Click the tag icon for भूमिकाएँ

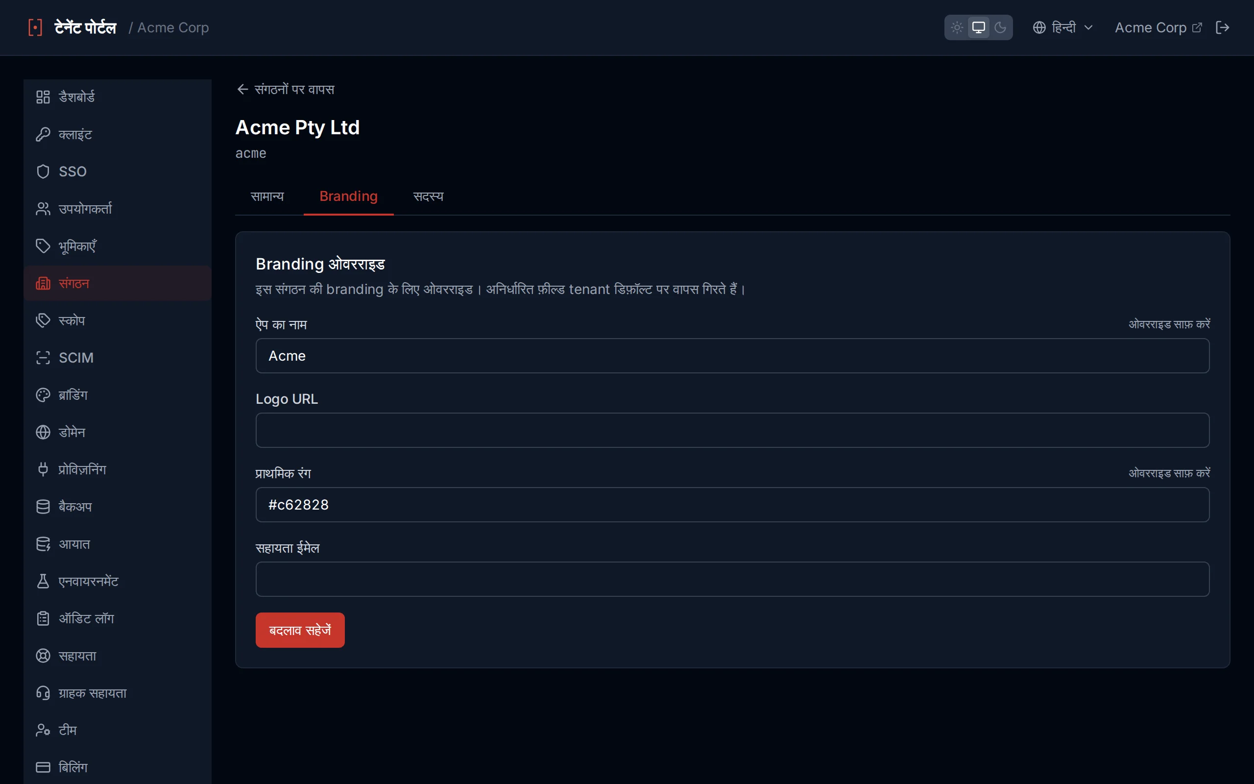(43, 246)
